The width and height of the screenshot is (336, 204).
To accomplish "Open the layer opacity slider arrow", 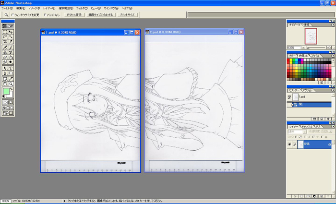I will coord(331,131).
